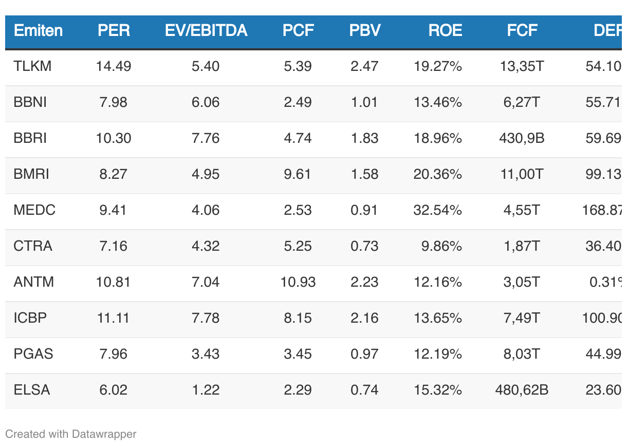Click MEDC's ROE value 32.54%
Image resolution: width=627 pixels, height=446 pixels.
[438, 210]
